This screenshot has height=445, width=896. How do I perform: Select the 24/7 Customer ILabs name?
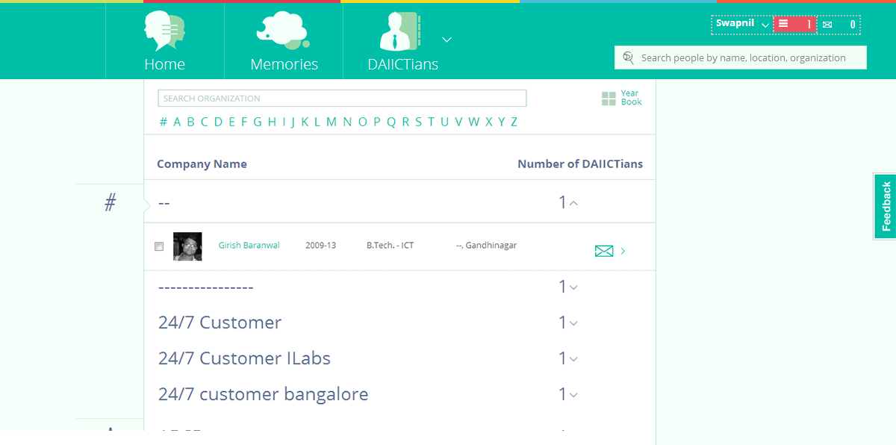click(244, 358)
